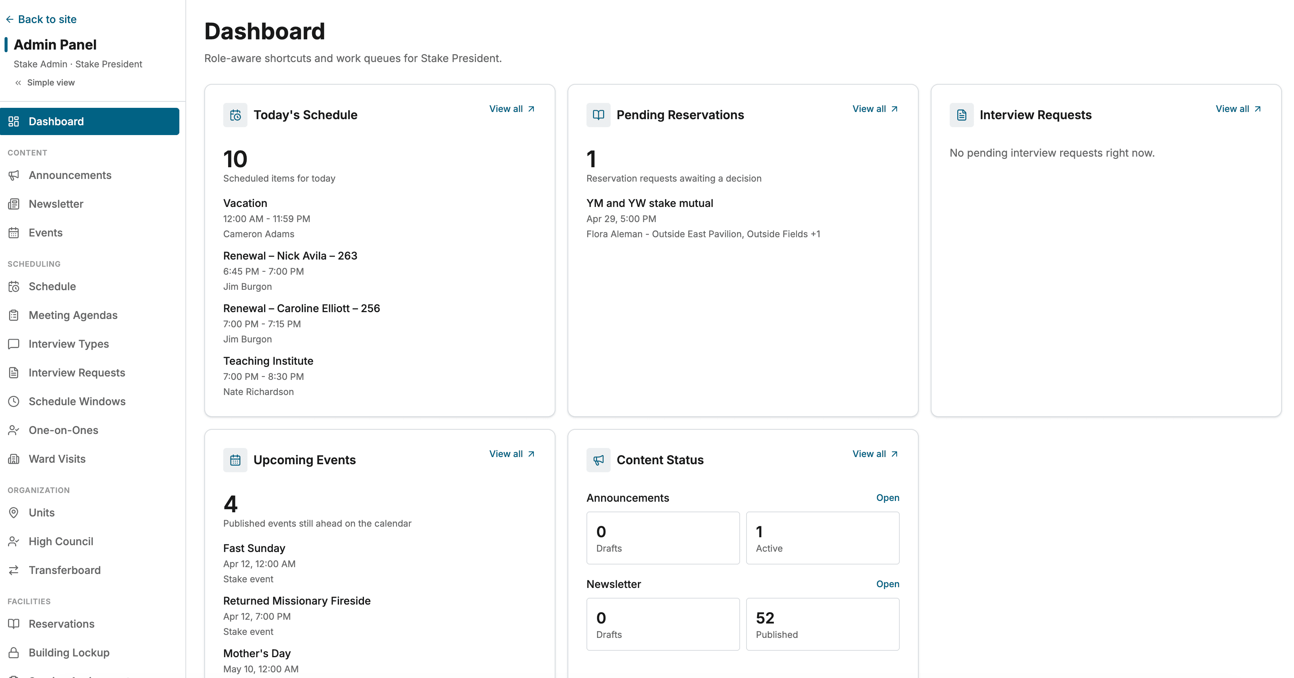This screenshot has width=1294, height=678.
Task: Click the Units map pin icon
Action: pos(14,513)
